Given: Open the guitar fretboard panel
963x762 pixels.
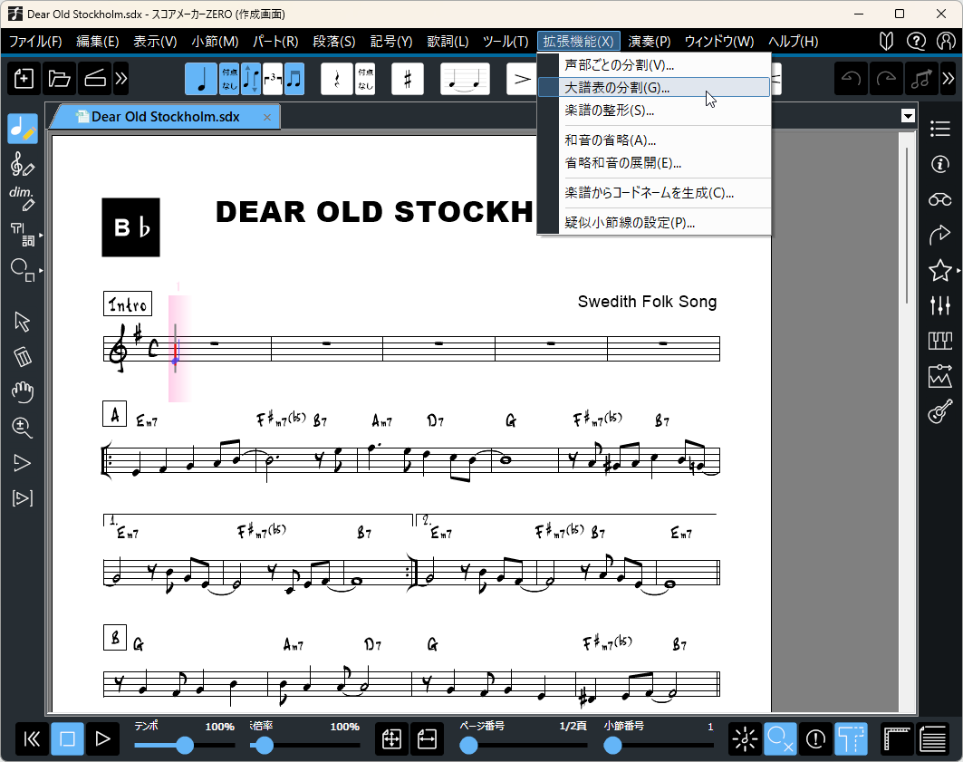Looking at the screenshot, I should [x=940, y=411].
